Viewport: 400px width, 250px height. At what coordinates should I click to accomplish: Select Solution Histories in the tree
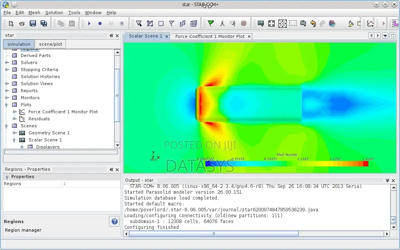coord(40,77)
